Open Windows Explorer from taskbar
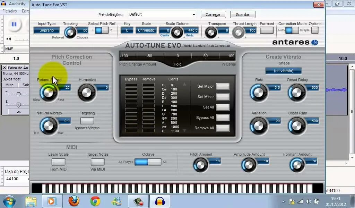 pyautogui.click(x=31, y=201)
